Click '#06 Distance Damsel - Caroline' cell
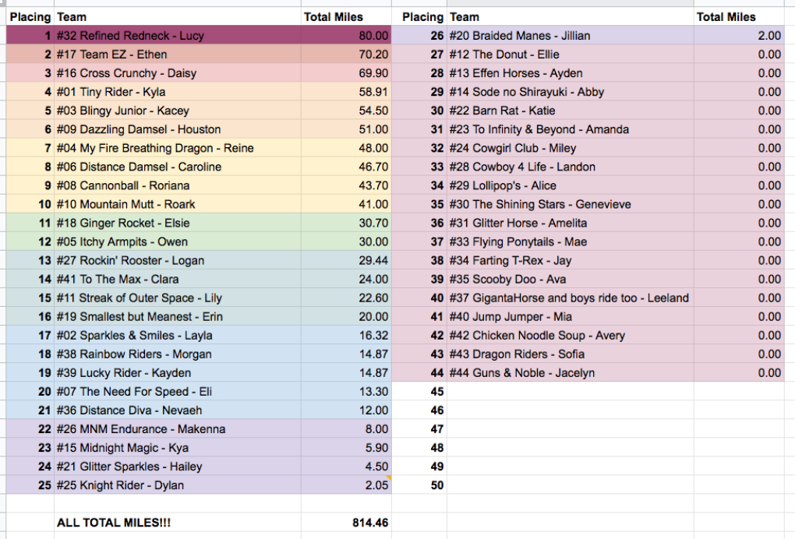This screenshot has width=795, height=539. [178, 167]
